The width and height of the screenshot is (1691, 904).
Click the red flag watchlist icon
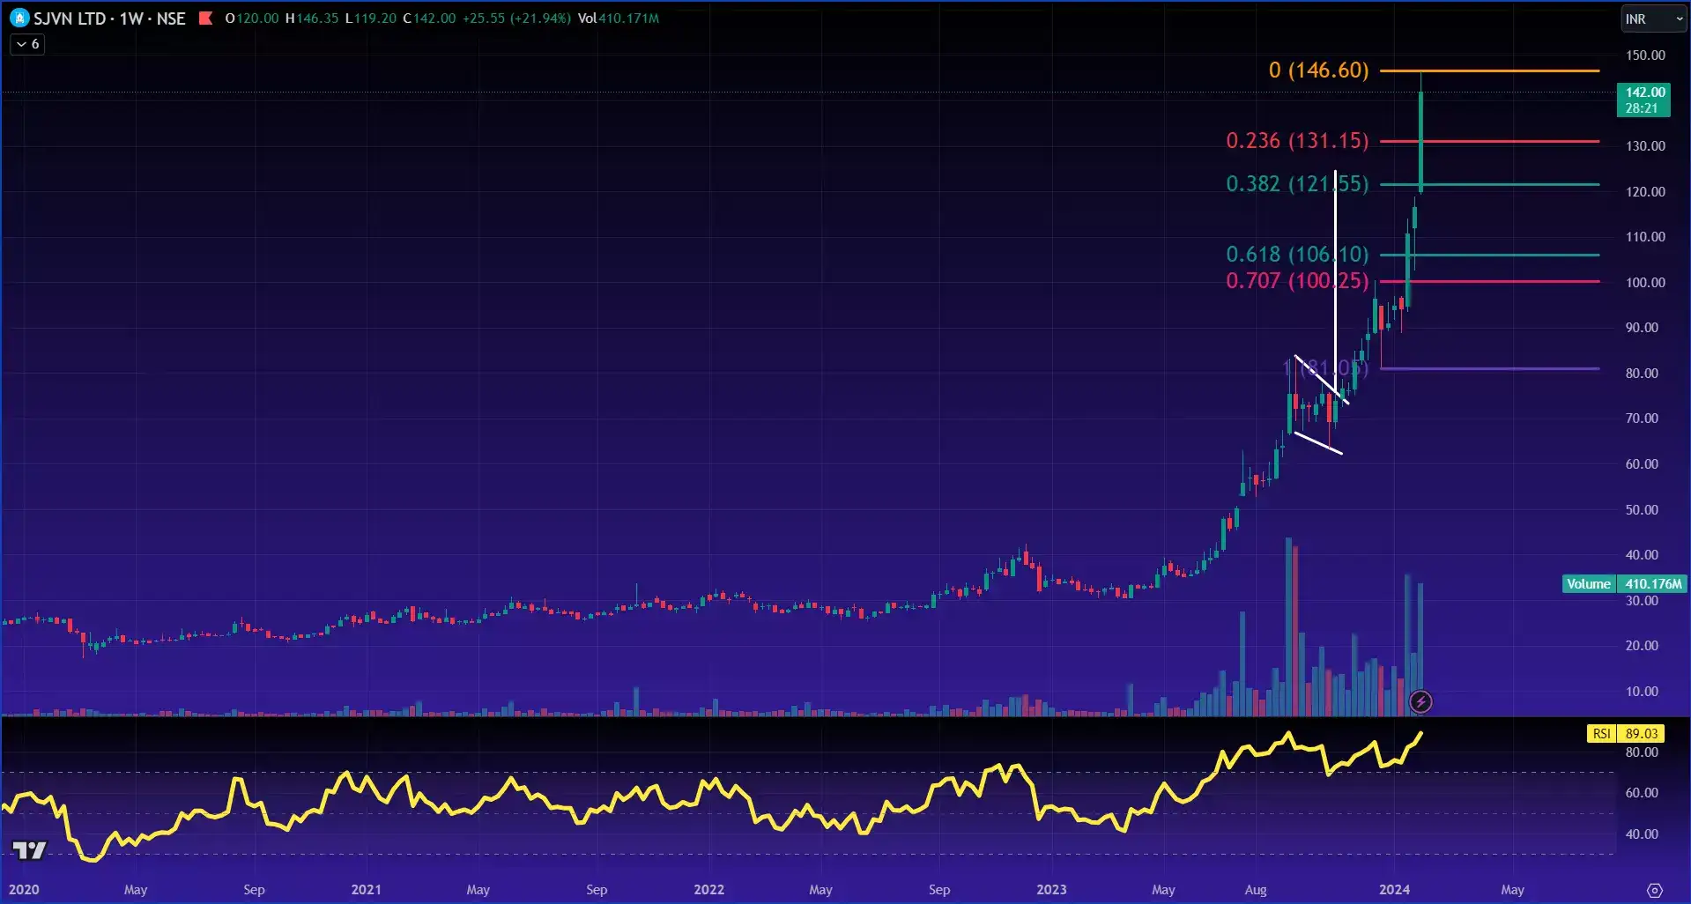(204, 18)
